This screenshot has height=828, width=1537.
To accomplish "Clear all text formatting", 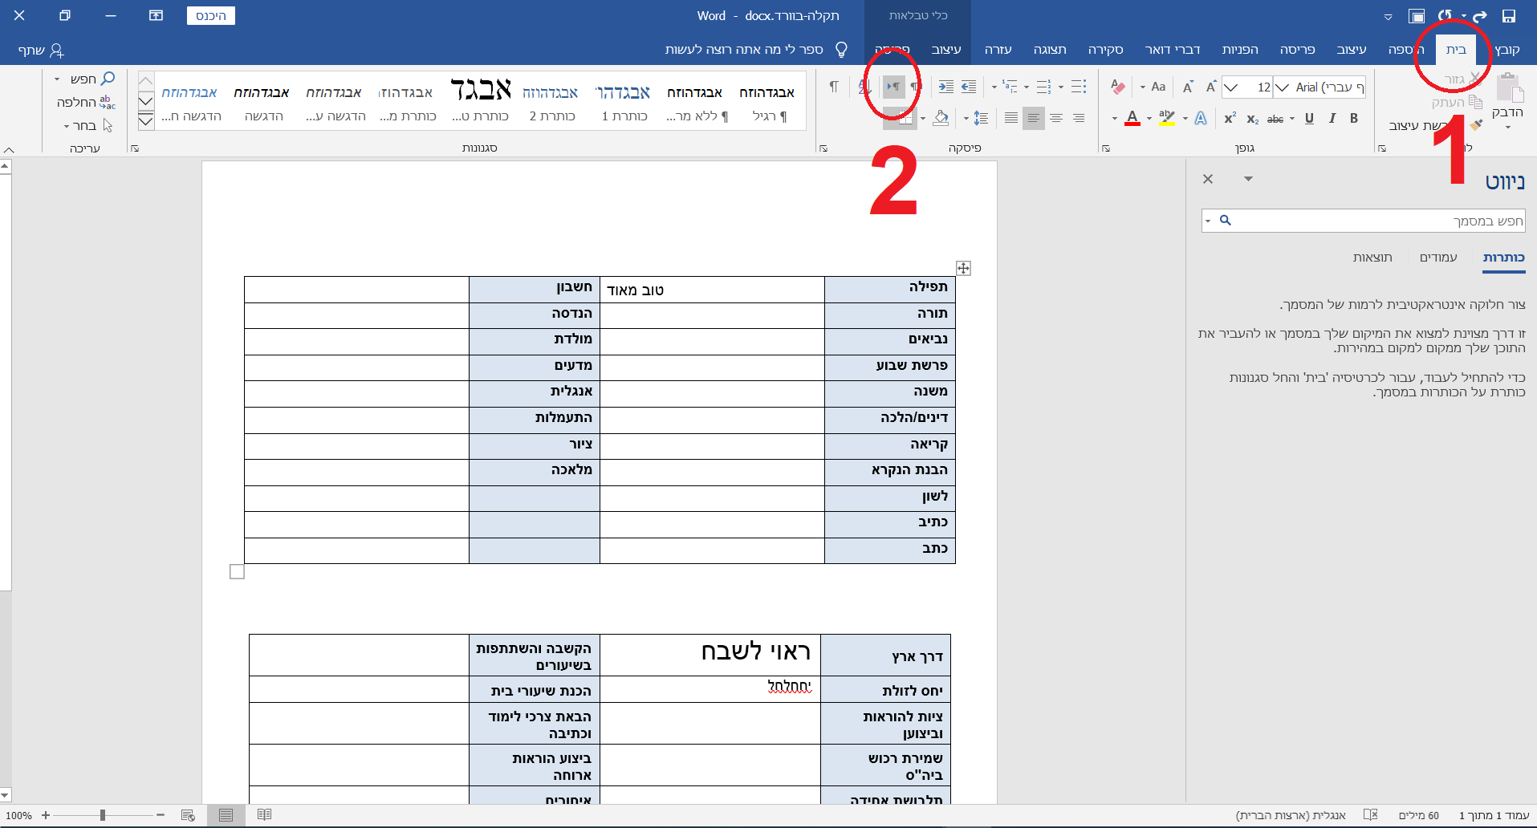I will coord(1117,87).
